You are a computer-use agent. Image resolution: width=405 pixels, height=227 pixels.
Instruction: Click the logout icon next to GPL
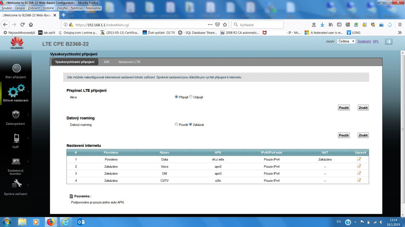click(x=389, y=42)
